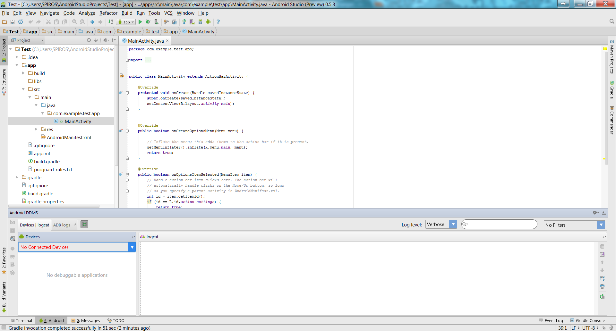The image size is (616, 331).
Task: Open the Log level Verbose dropdown
Action: click(441, 225)
